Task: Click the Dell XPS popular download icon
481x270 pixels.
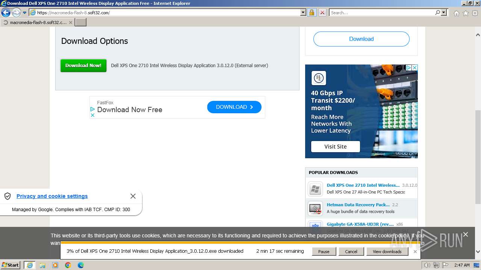Action: point(315,189)
